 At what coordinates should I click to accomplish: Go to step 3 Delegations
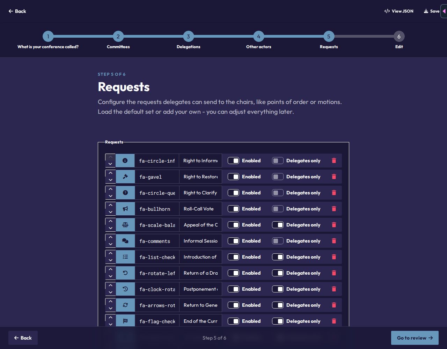188,36
